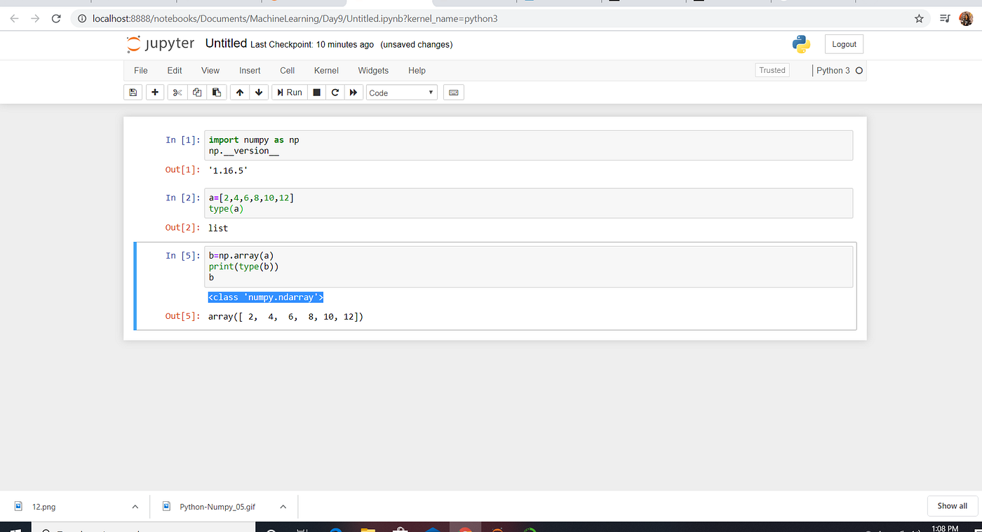Open the Widgets menu

click(372, 70)
